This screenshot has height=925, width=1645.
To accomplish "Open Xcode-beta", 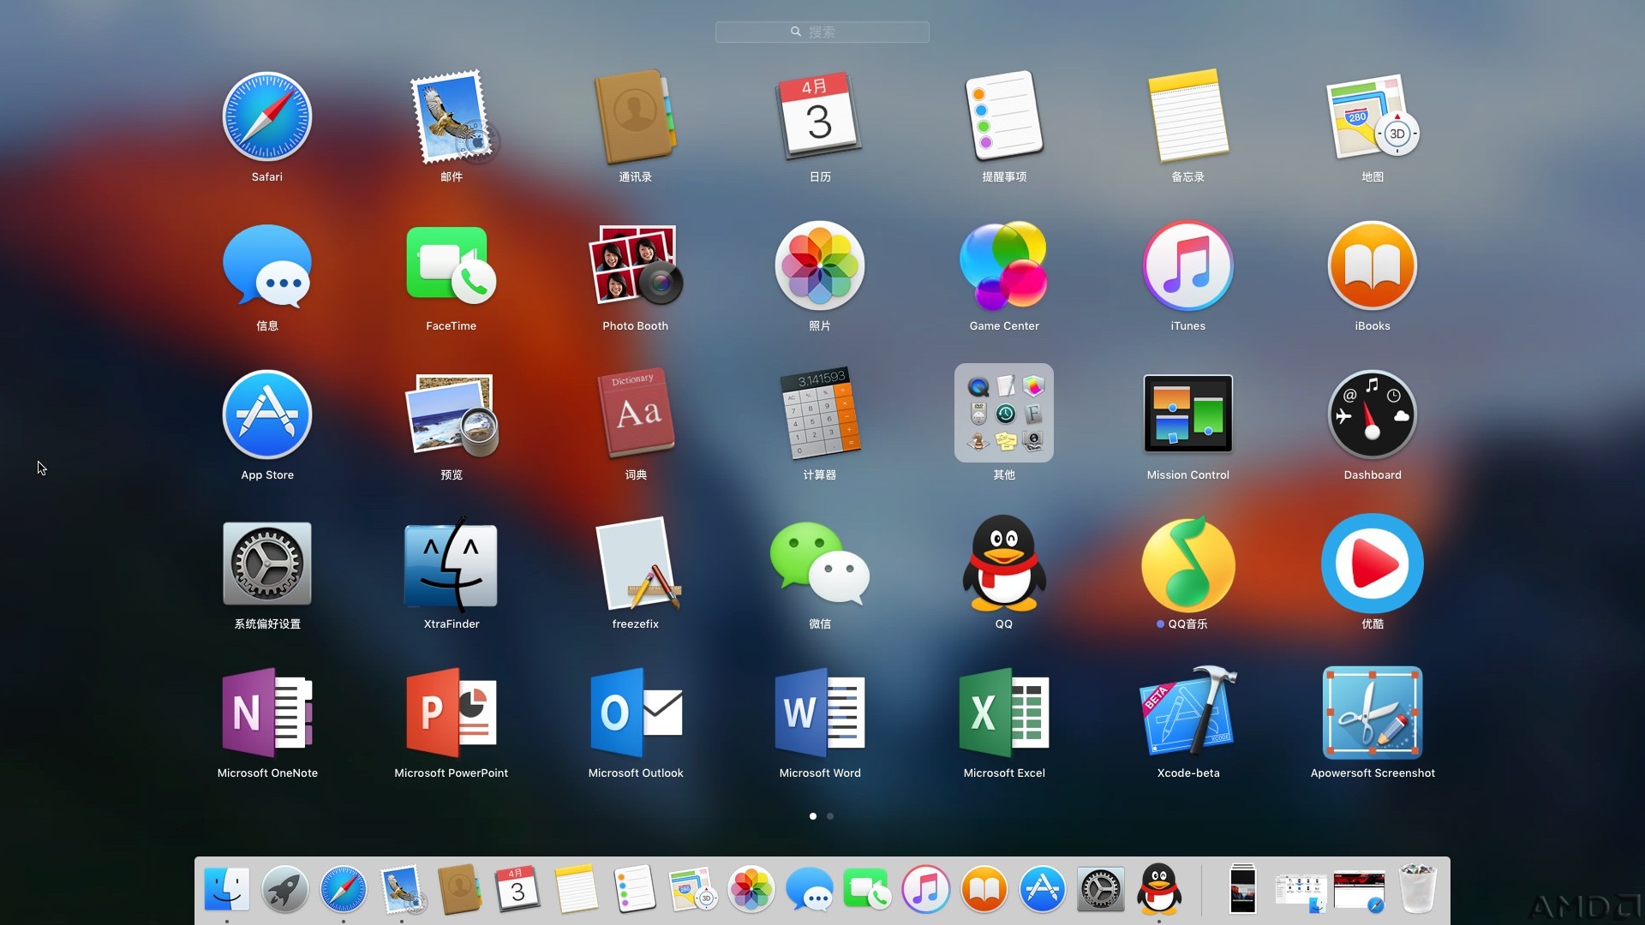I will click(x=1188, y=713).
